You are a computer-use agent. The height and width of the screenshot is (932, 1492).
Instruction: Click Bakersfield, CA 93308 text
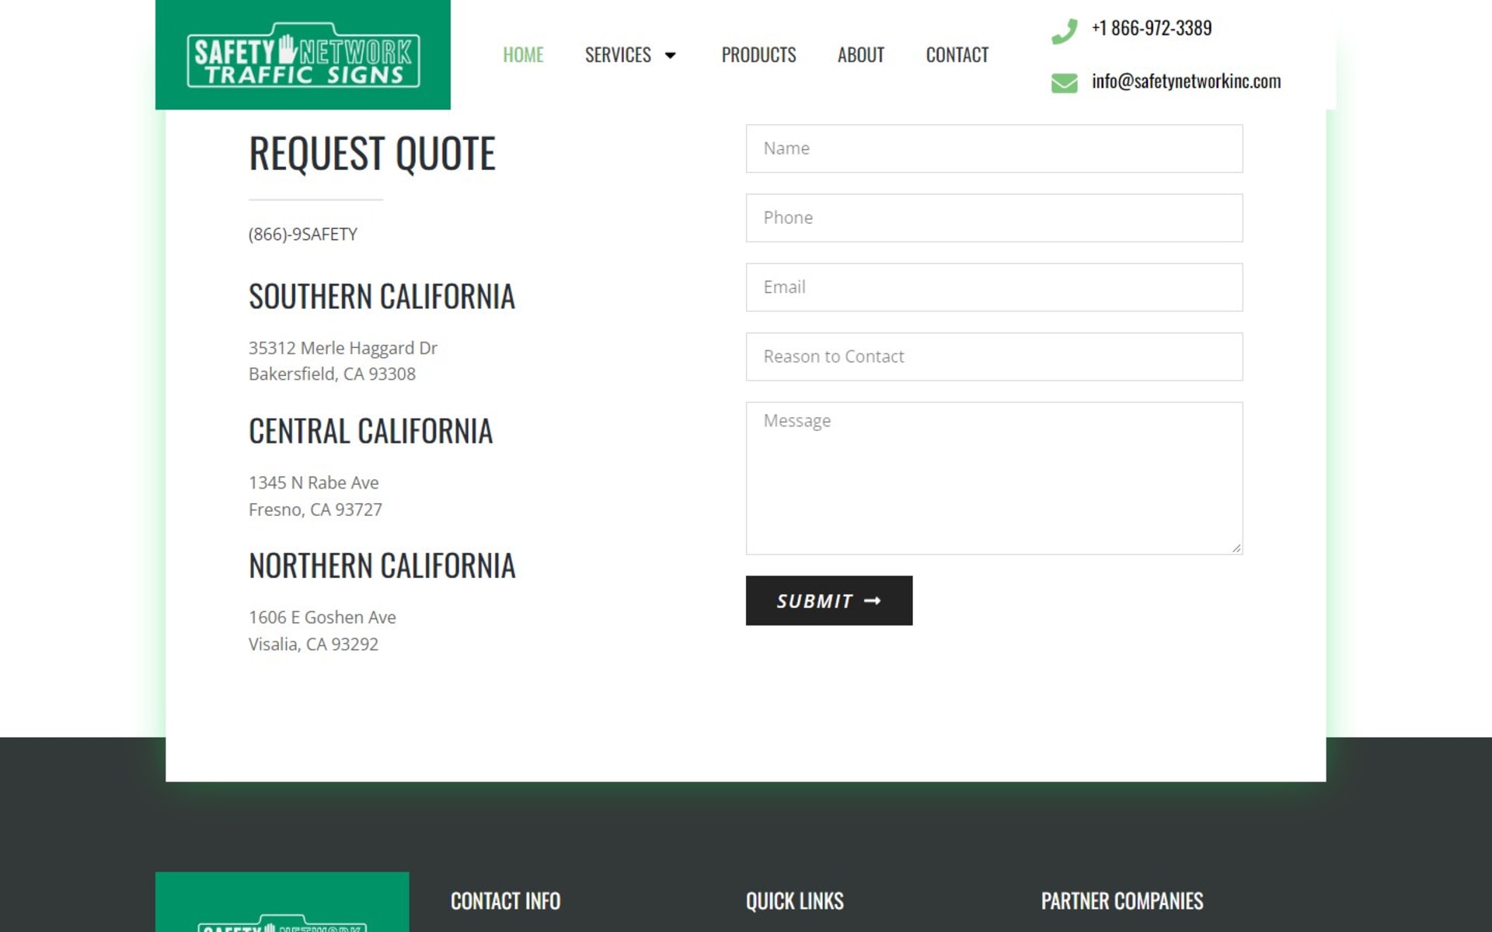pyautogui.click(x=332, y=374)
